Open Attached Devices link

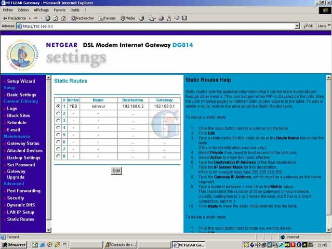(x=24, y=151)
